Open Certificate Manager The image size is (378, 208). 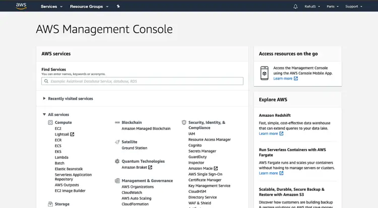(205, 180)
